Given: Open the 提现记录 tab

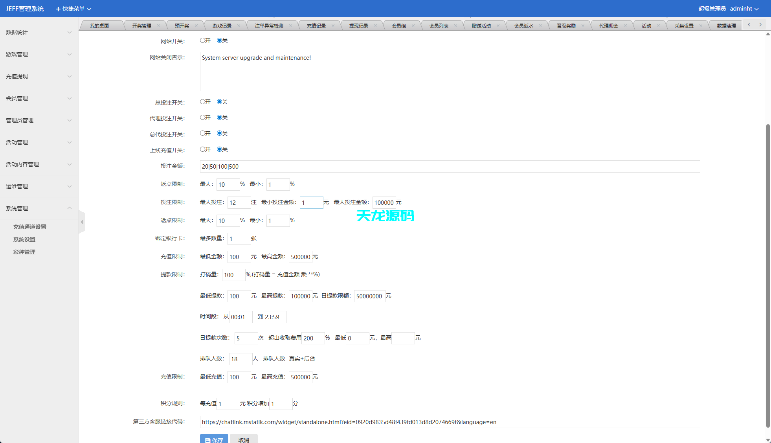Looking at the screenshot, I should (359, 25).
